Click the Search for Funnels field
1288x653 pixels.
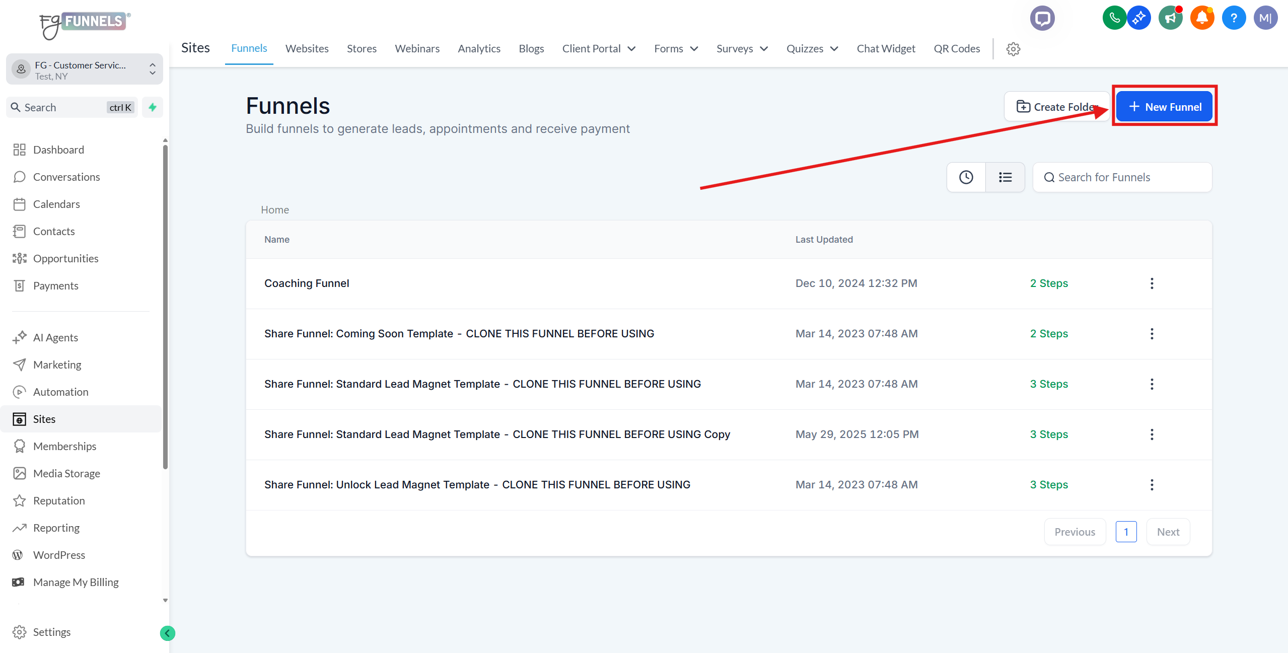(1122, 177)
